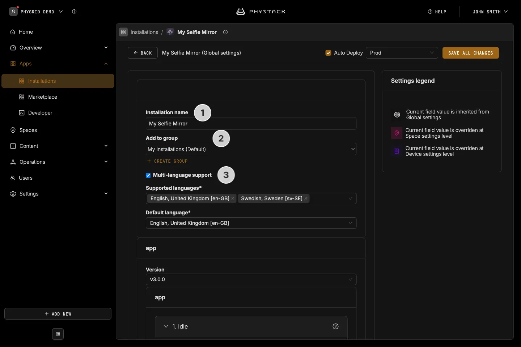Screen dimensions: 521x347
Task: Click the Phystack logo in the header
Action: pos(260,12)
